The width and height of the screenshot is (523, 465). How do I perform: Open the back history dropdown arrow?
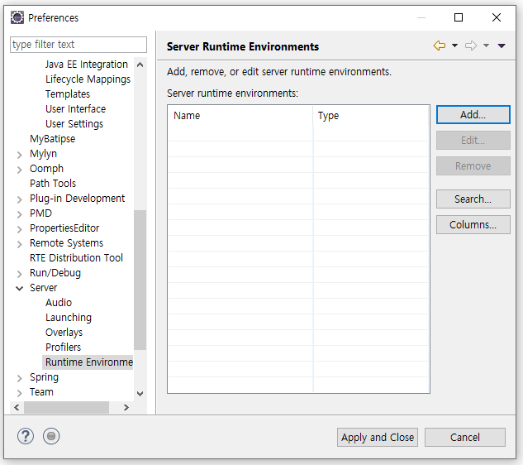point(454,46)
